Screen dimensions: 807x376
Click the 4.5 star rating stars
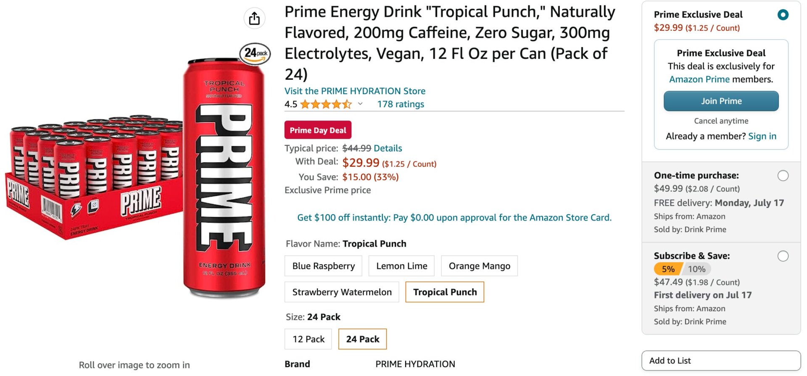click(326, 104)
